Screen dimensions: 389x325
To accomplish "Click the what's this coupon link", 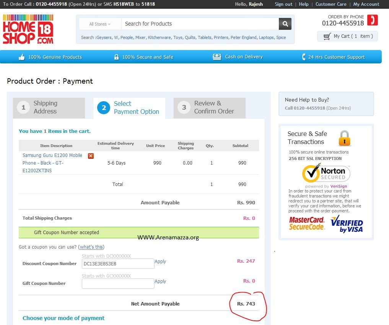I will click(x=91, y=247).
